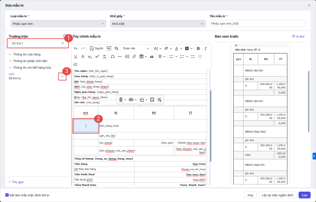Click 'Lấy lại mẫu ngầm định' button
The image size is (316, 202).
pos(277,195)
